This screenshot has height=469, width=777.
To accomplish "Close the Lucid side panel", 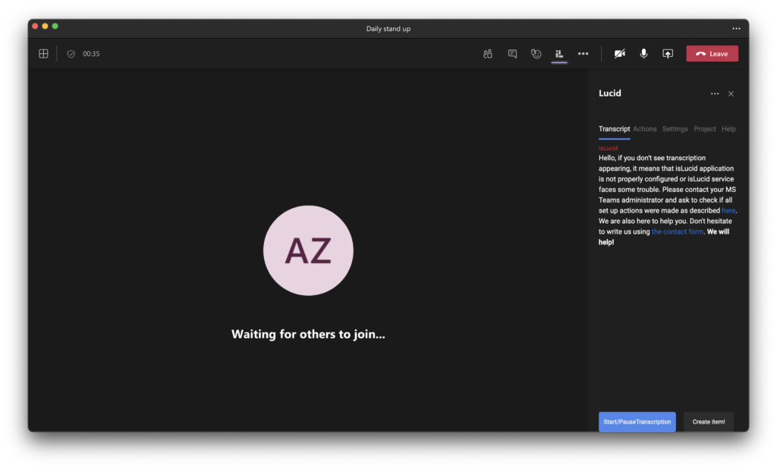I will 731,93.
